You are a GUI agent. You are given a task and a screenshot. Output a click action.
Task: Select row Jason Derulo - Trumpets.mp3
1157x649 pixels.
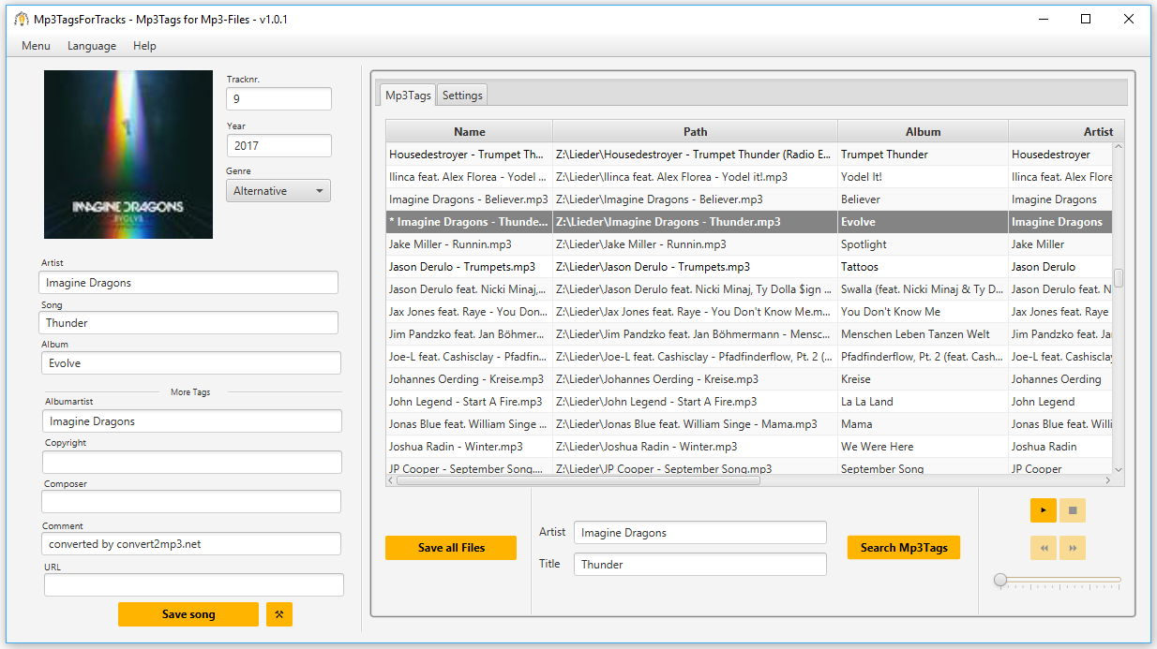tap(749, 267)
